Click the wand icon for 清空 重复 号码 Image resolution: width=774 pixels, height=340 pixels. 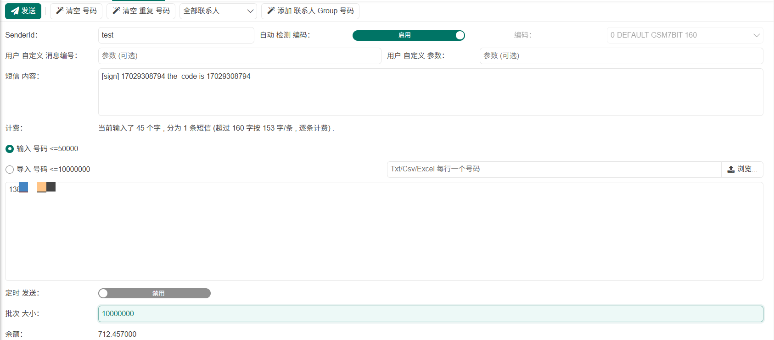[x=116, y=11]
